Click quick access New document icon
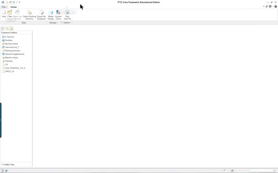Screen dimensions: 278x173 pyautogui.click(x=7, y=2)
